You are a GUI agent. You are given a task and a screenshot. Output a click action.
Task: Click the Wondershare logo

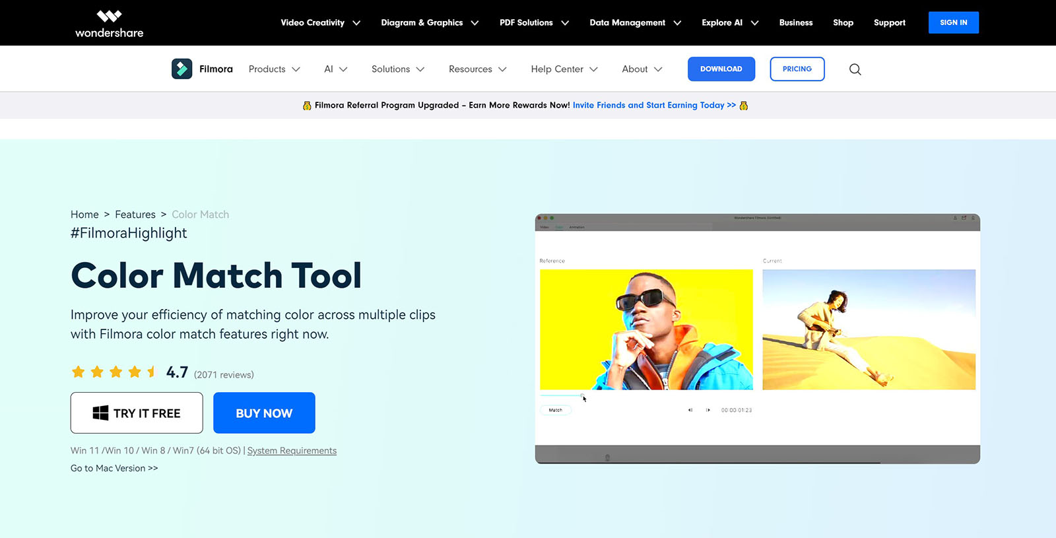click(x=109, y=23)
